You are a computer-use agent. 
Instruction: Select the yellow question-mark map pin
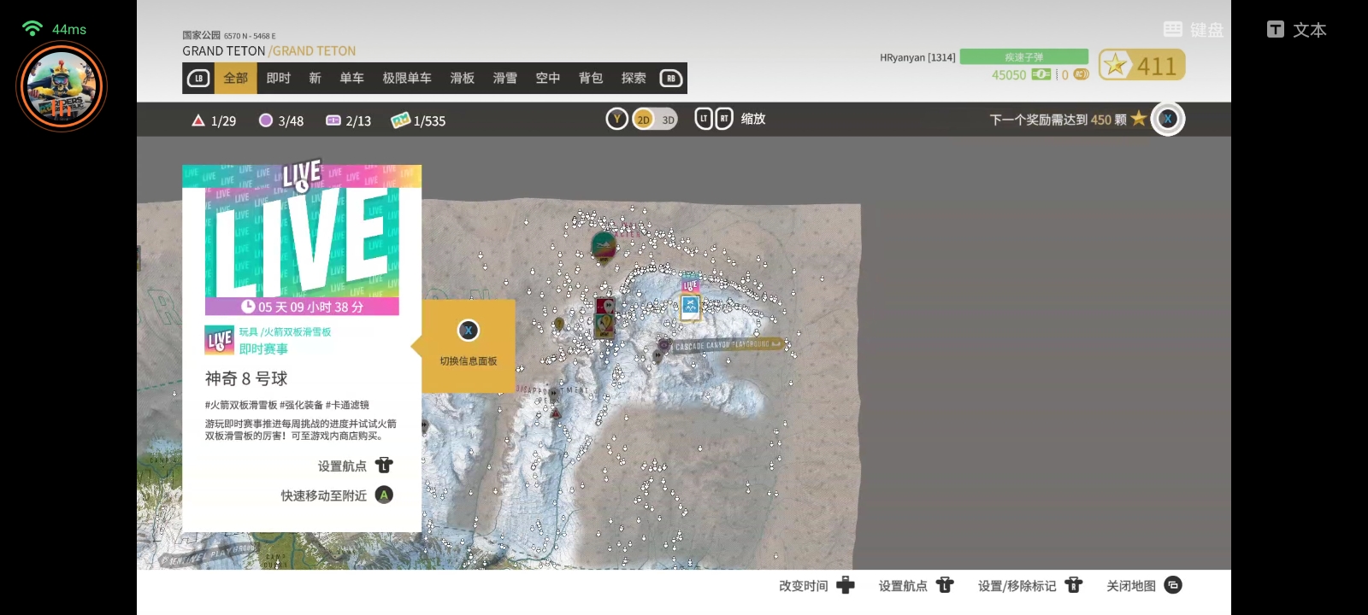pos(559,324)
